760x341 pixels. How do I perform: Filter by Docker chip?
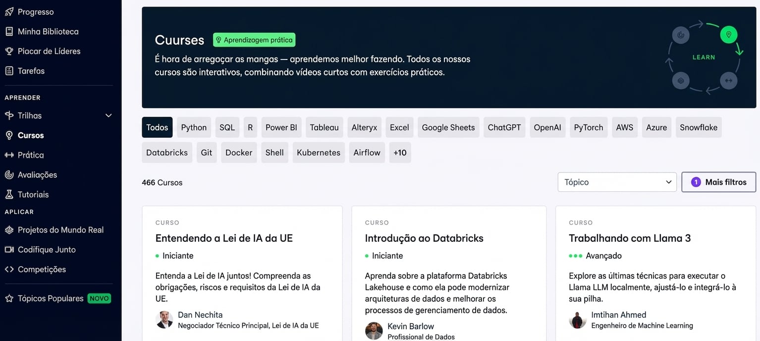(x=239, y=153)
